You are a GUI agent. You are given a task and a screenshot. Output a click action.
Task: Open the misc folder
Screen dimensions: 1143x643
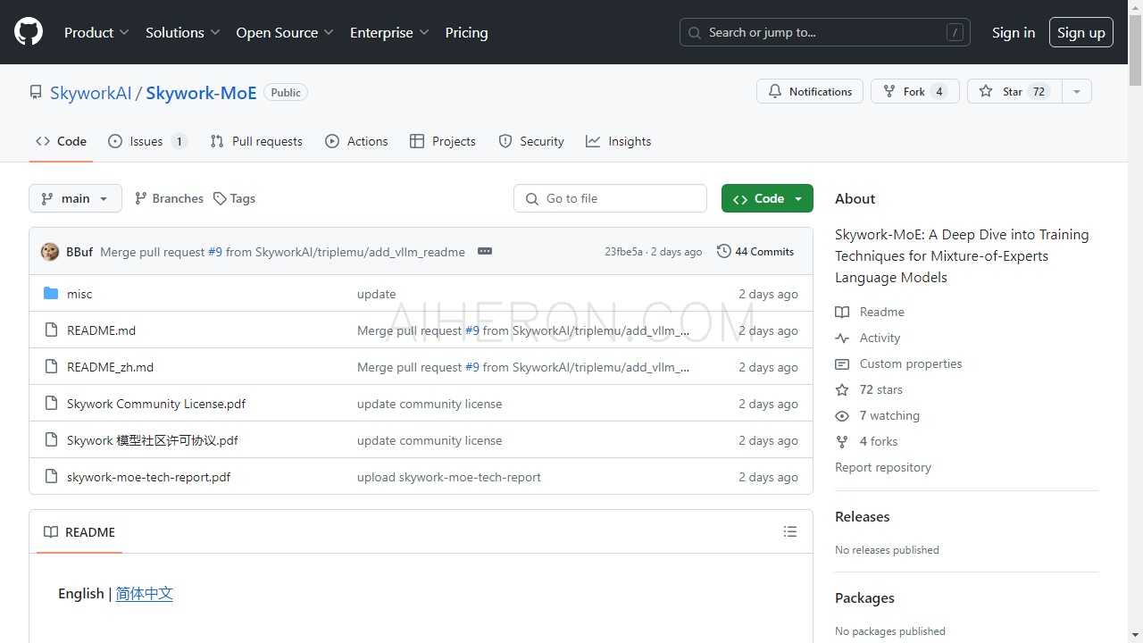pyautogui.click(x=79, y=294)
